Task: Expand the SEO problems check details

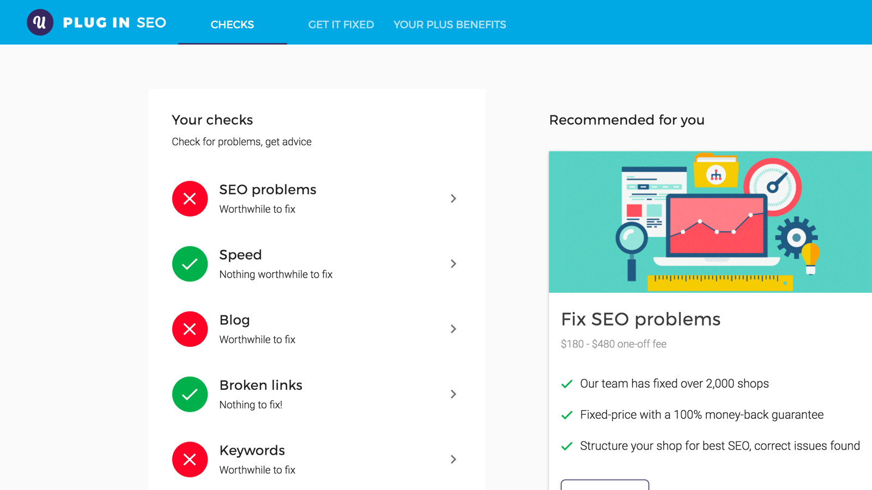Action: [x=453, y=198]
